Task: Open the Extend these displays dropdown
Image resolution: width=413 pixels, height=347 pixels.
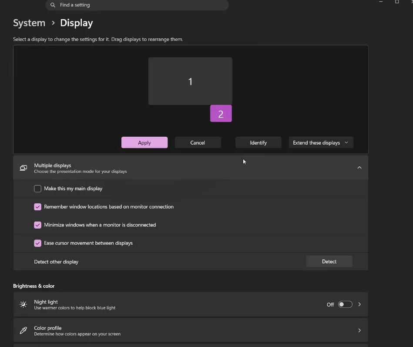Action: [321, 142]
